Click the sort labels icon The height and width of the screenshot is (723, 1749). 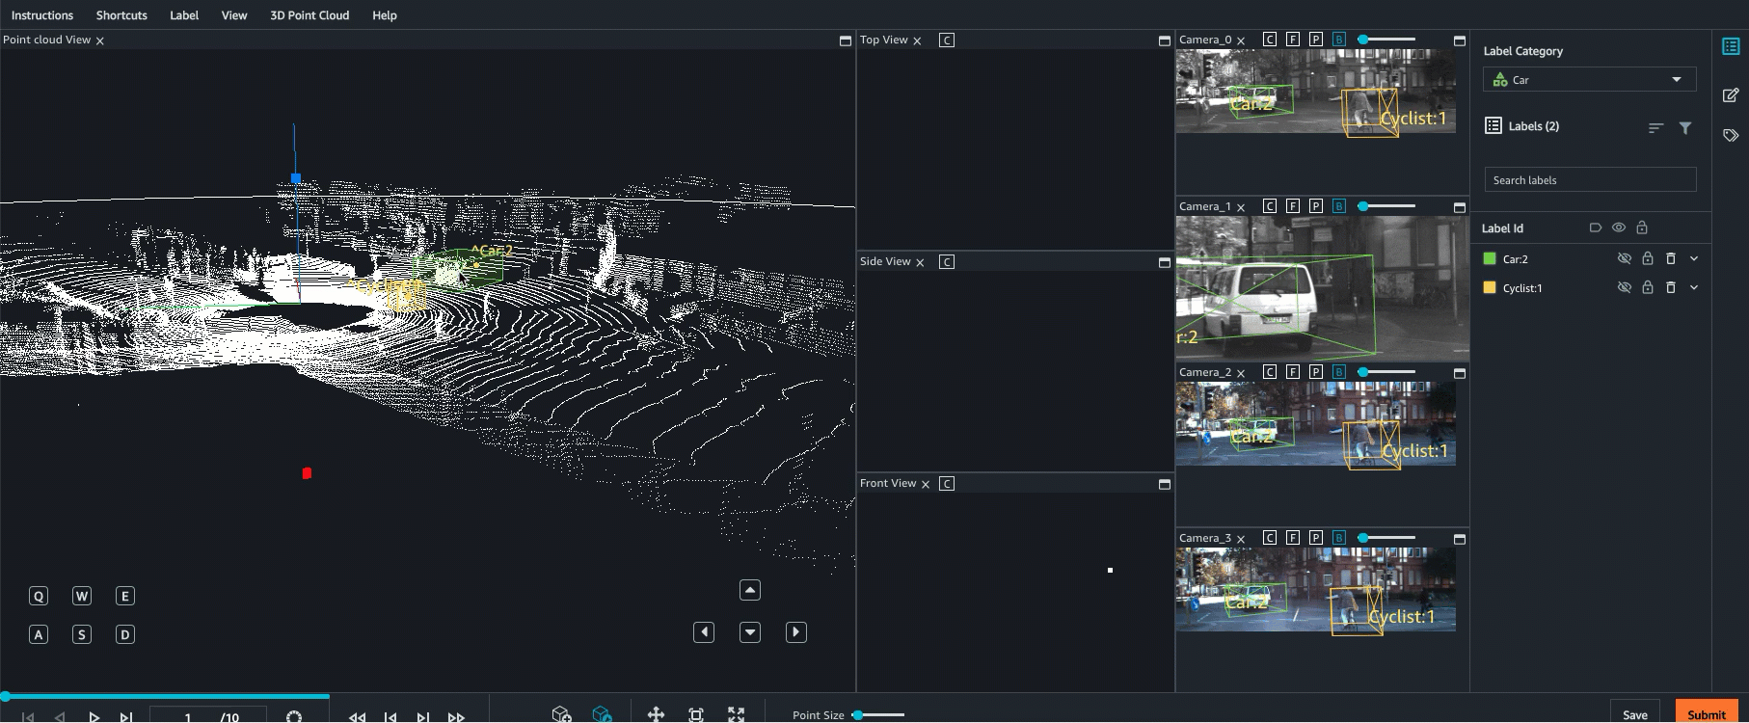(x=1655, y=127)
